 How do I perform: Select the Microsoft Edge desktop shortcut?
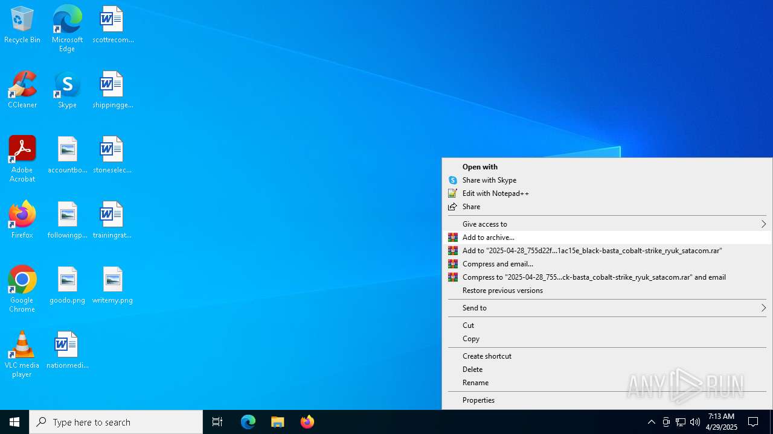point(67,28)
